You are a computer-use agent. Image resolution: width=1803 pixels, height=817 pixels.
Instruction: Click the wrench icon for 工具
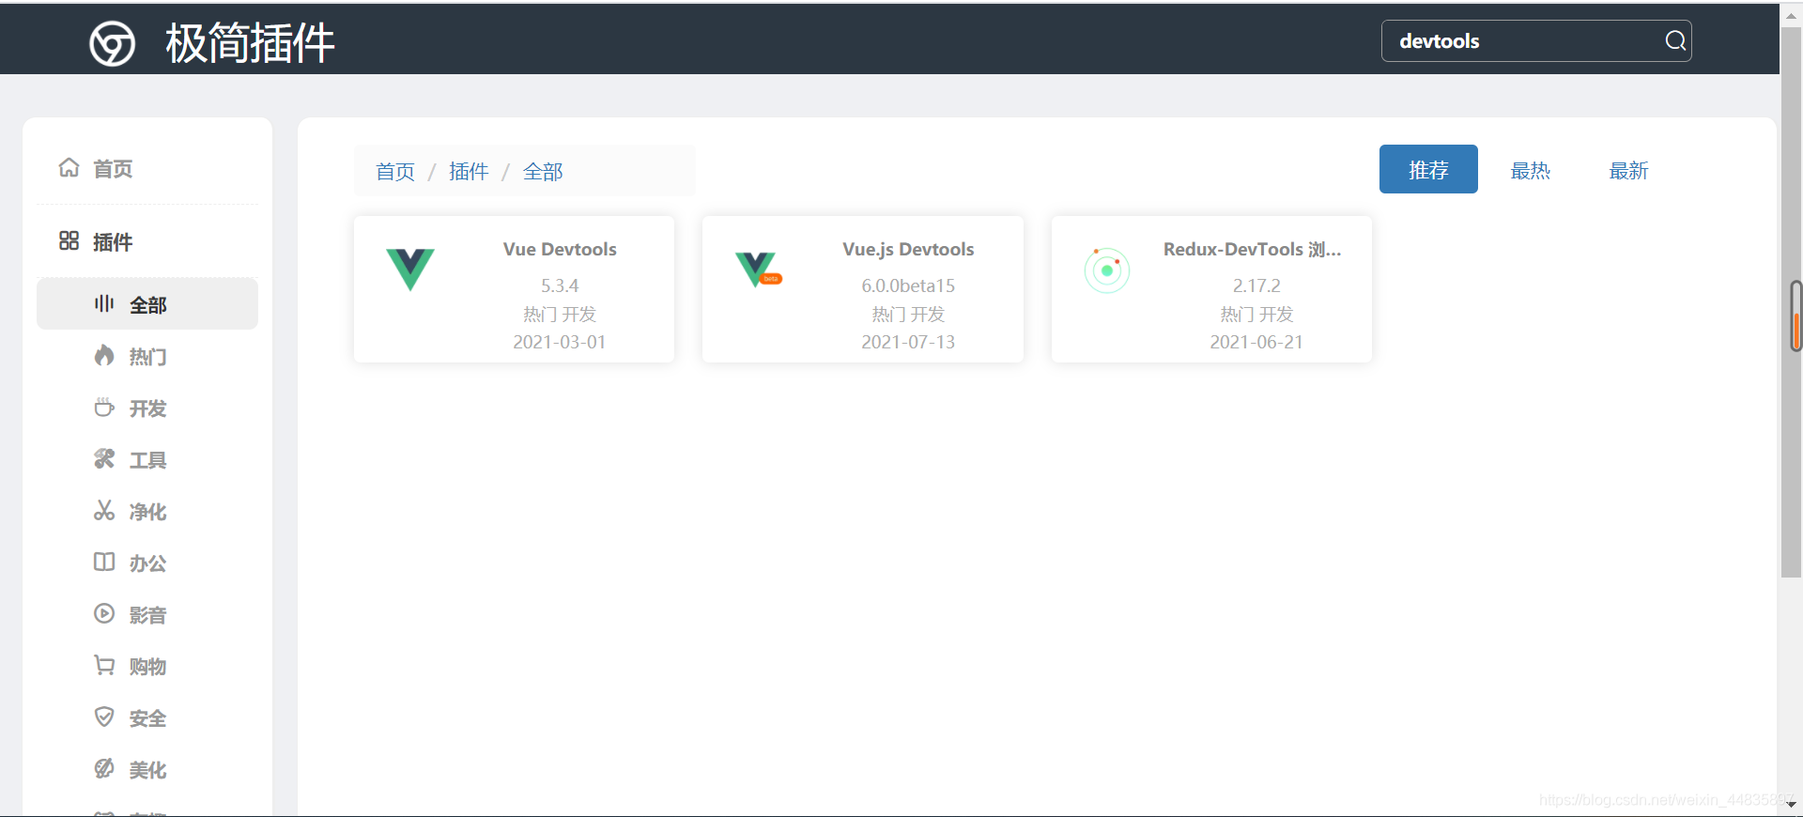click(x=104, y=458)
